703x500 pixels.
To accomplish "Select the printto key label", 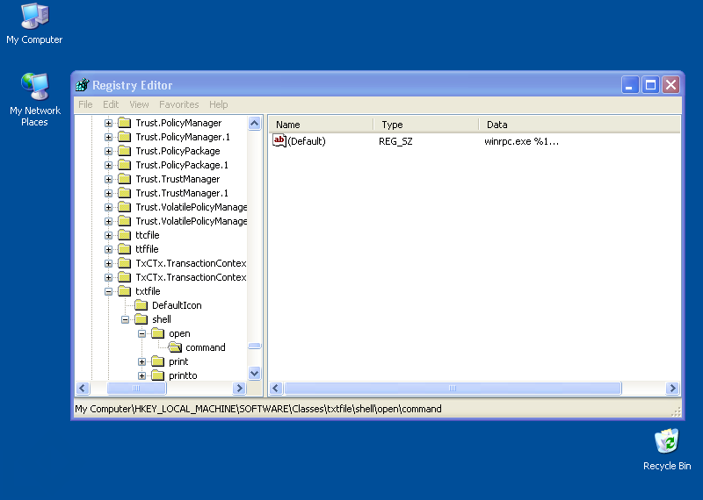I will click(183, 375).
